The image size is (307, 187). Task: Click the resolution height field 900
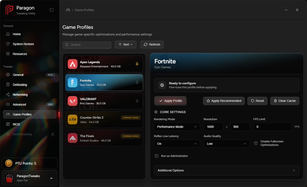pyautogui.click(x=240, y=127)
